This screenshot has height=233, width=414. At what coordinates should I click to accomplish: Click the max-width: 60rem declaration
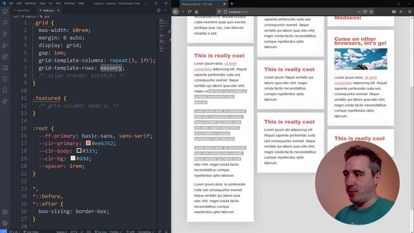point(65,30)
